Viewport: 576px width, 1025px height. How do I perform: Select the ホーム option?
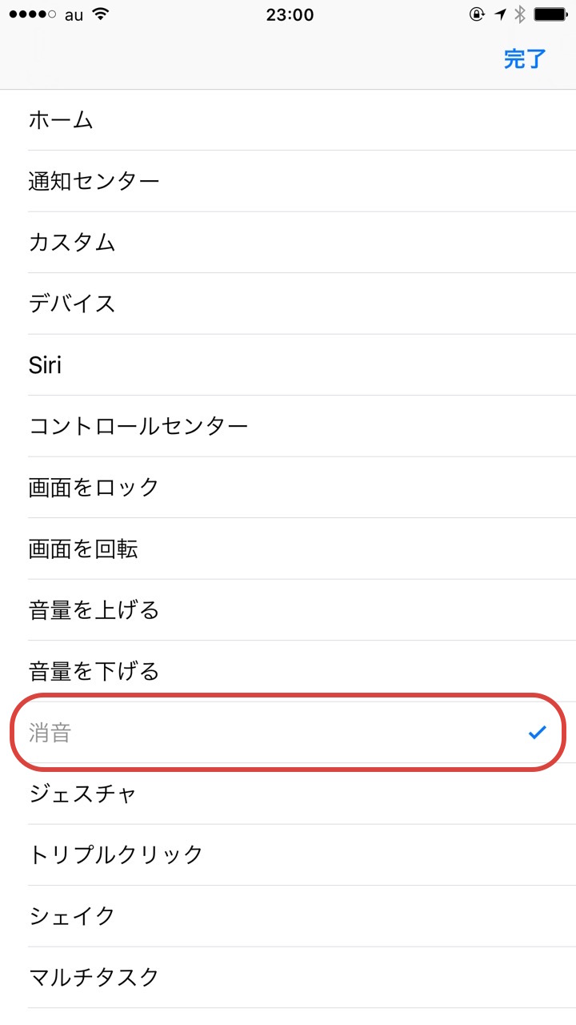point(62,120)
